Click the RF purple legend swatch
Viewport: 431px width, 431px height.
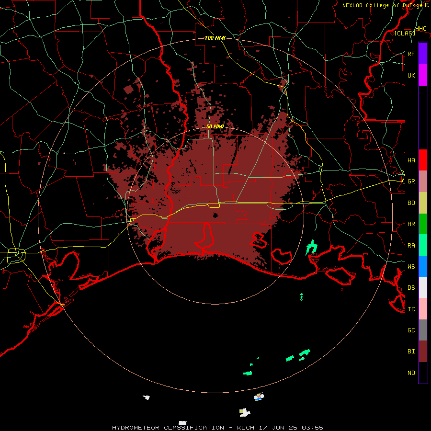(423, 54)
